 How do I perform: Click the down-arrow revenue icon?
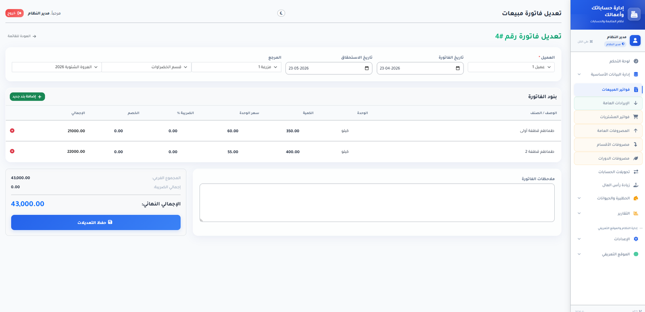coord(636,103)
